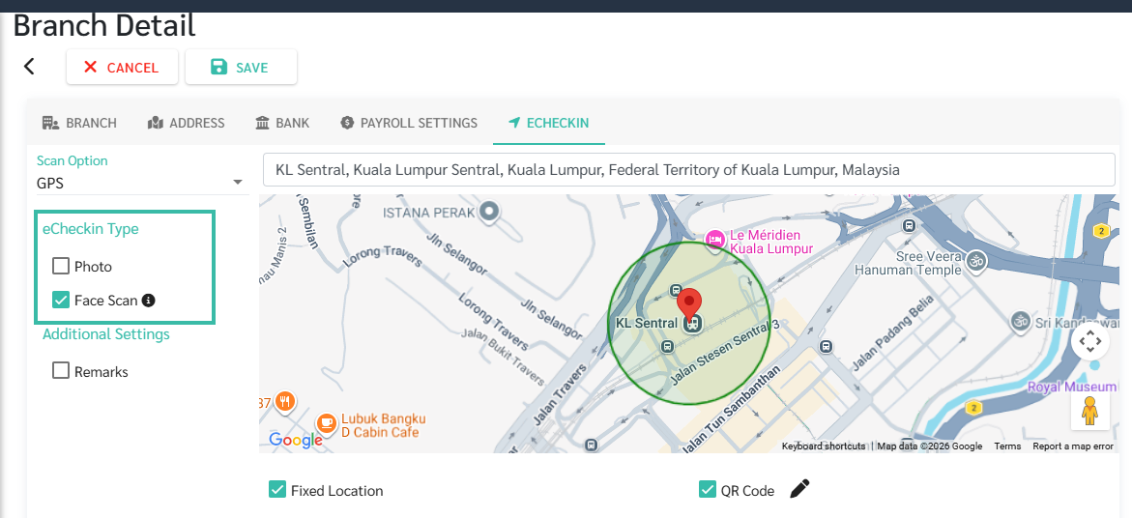Click the ISTANA PERAK map marker
This screenshot has height=518, width=1132.
point(490,212)
